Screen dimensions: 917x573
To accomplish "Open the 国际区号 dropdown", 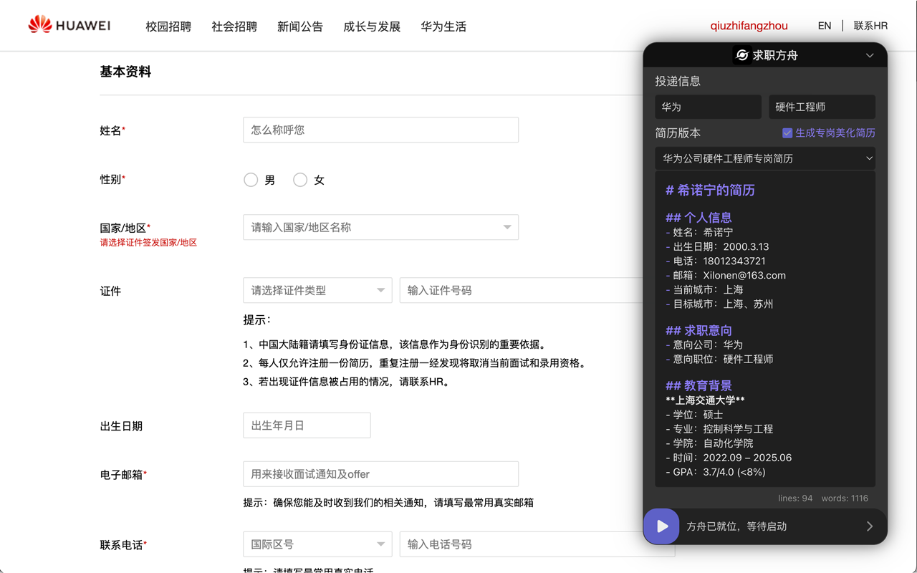I will 317,544.
